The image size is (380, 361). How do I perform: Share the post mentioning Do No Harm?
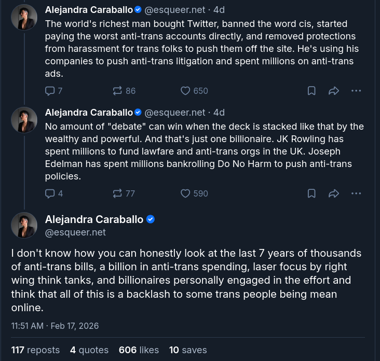[334, 193]
